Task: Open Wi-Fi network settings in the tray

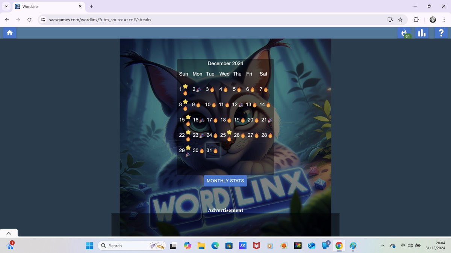Action: click(403, 246)
